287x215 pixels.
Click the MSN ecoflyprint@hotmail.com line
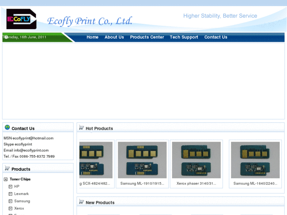(x=28, y=138)
